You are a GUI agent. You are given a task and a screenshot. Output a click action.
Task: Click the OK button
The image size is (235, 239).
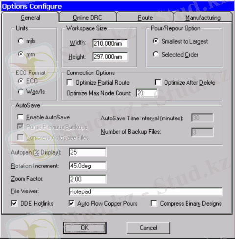(85, 228)
